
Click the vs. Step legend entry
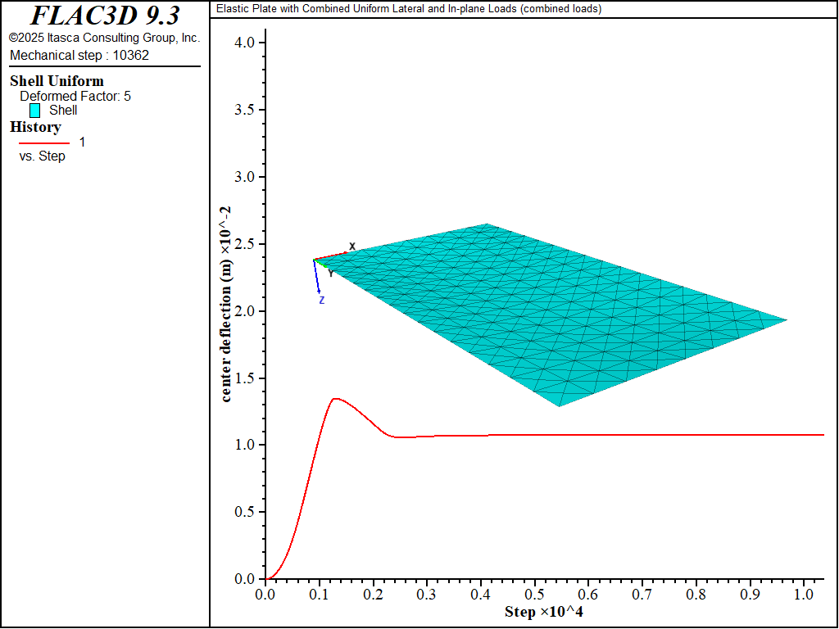(x=42, y=156)
